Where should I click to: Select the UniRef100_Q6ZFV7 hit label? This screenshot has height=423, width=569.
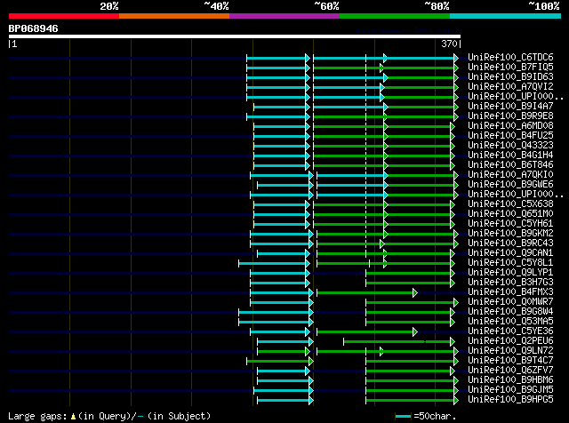click(x=510, y=371)
